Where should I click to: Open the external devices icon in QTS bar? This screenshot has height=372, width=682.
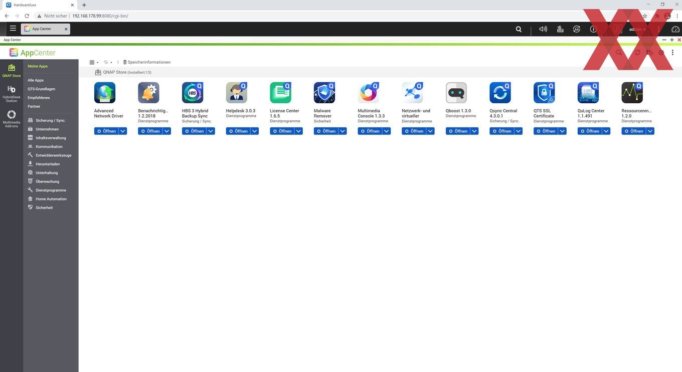point(577,29)
